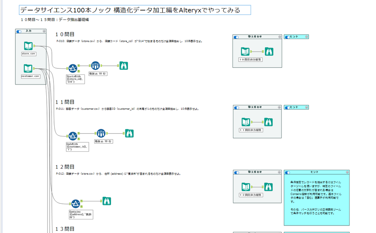Click the EndsWith([customer_id], "1") annotation
Image resolution: width=376 pixels, height=233 pixels.
pyautogui.click(x=78, y=147)
